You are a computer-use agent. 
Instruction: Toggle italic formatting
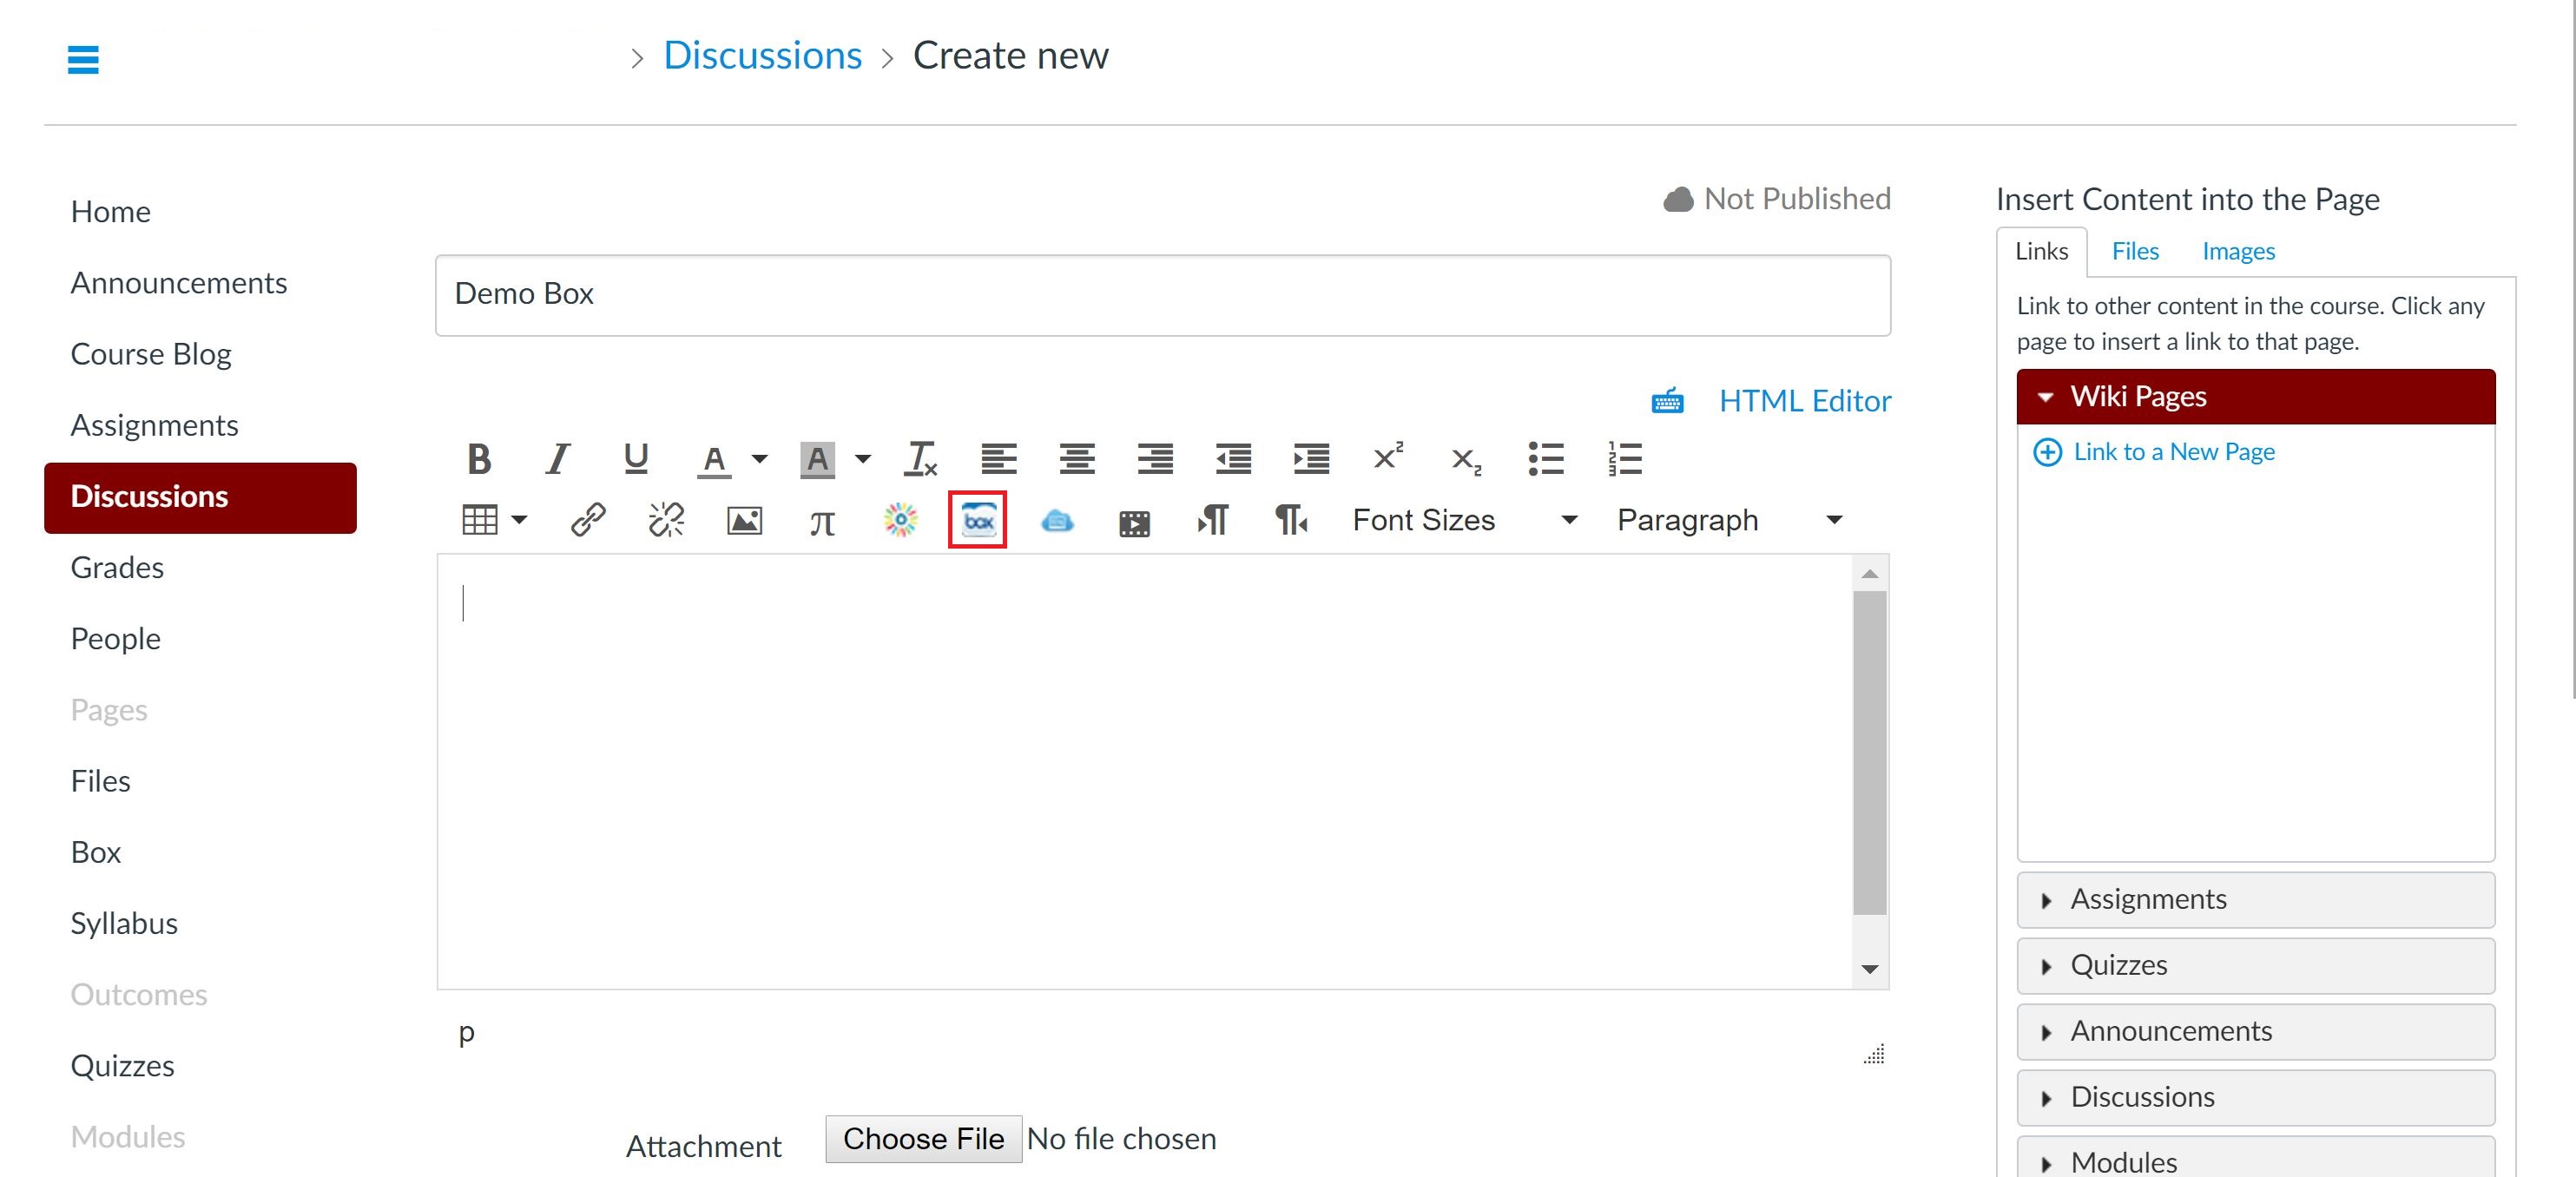coord(557,459)
